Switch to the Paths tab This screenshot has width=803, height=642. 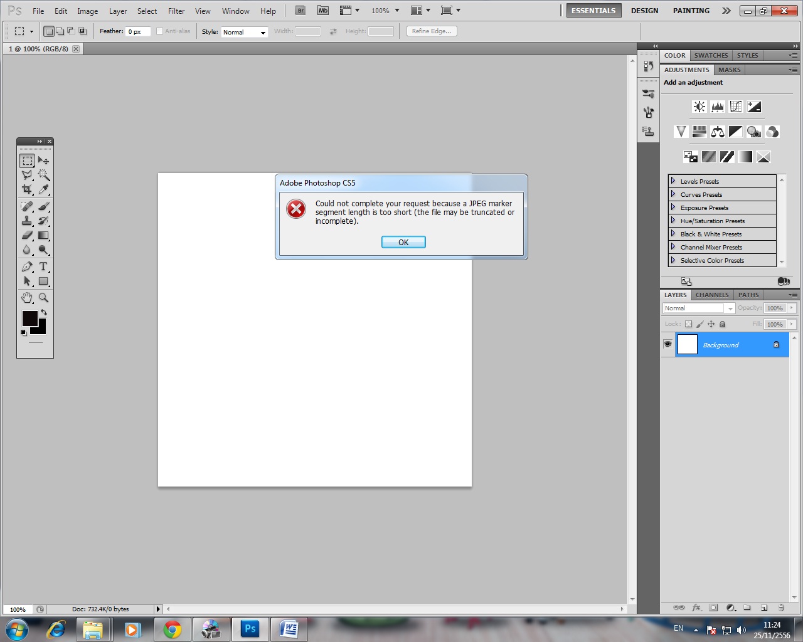tap(748, 295)
